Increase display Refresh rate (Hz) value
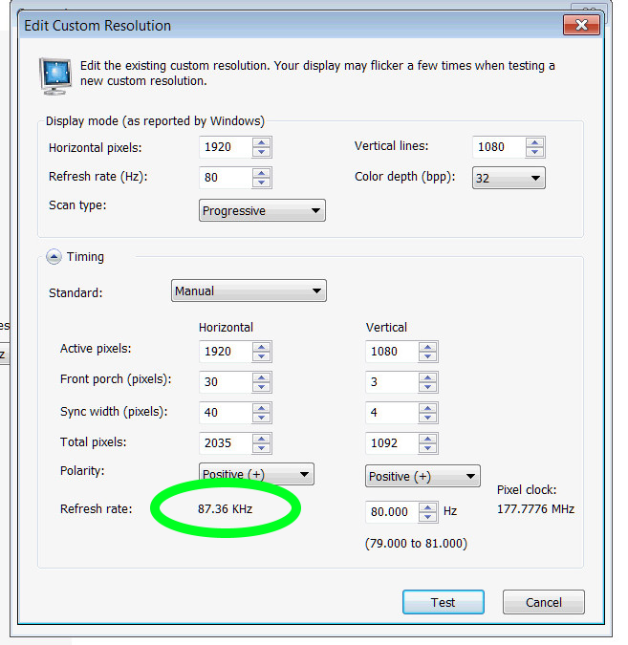 (x=262, y=173)
